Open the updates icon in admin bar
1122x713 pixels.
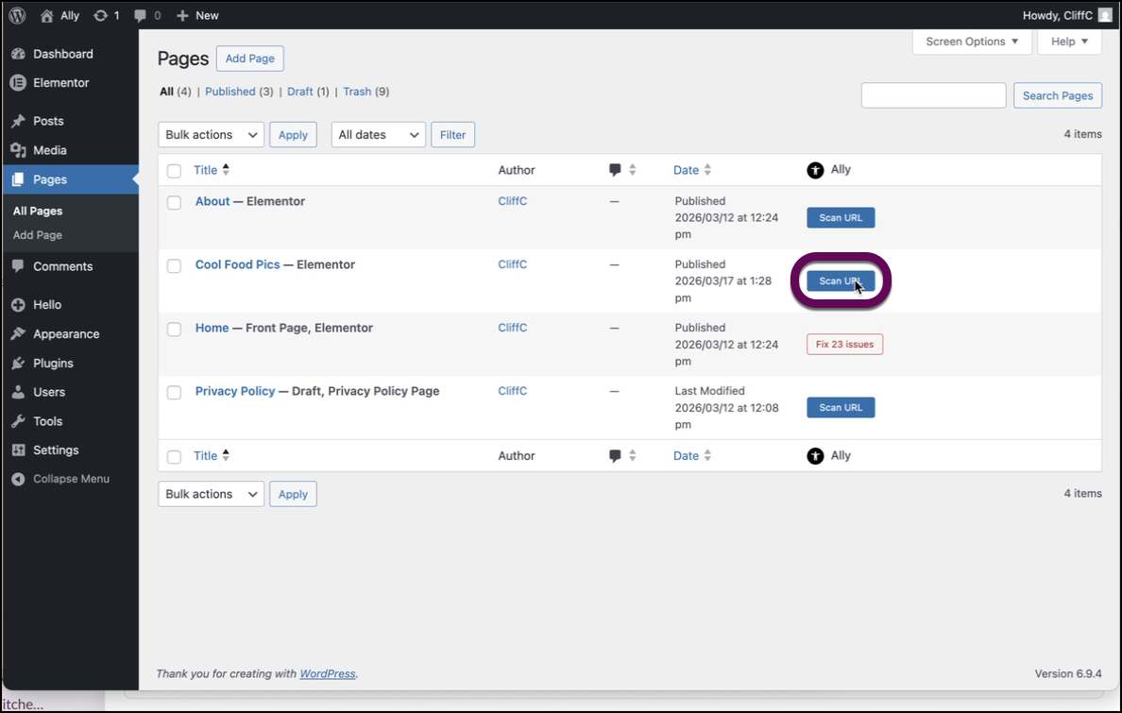[x=101, y=15]
